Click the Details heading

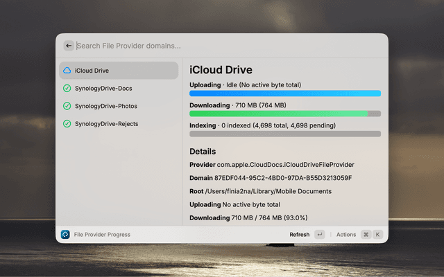(x=203, y=152)
